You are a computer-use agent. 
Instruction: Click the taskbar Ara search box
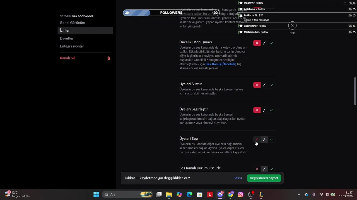[128, 194]
